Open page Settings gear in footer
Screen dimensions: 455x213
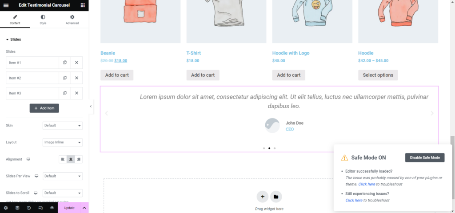(6, 208)
